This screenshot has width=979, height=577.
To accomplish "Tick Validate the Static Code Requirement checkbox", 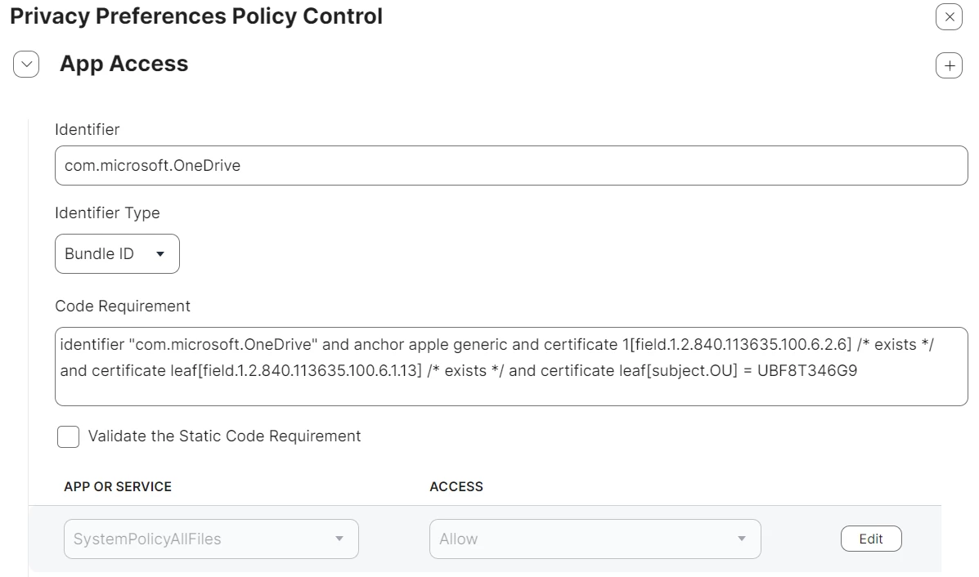I will point(68,436).
